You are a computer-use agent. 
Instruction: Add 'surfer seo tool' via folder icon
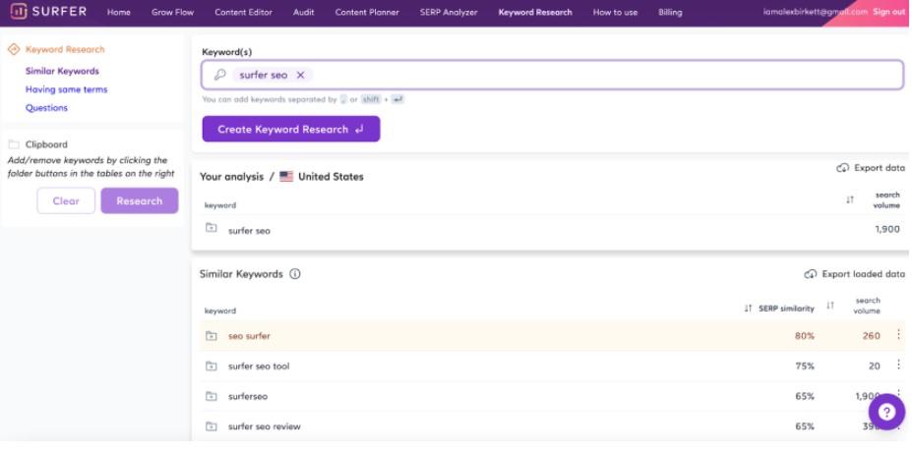pyautogui.click(x=212, y=367)
